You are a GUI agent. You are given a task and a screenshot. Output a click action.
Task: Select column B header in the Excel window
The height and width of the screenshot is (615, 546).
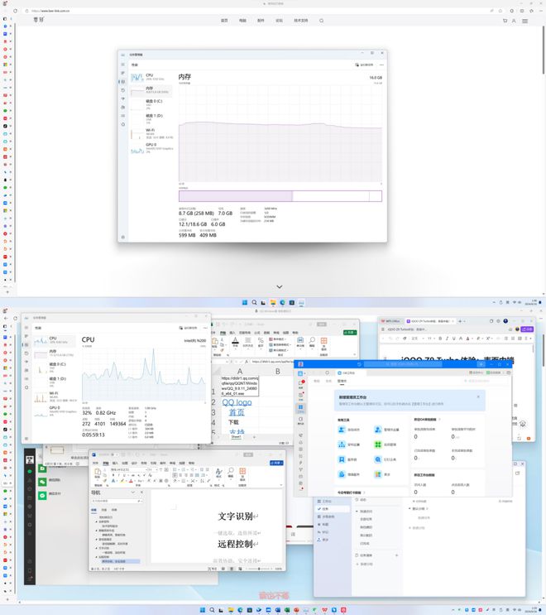(277, 371)
